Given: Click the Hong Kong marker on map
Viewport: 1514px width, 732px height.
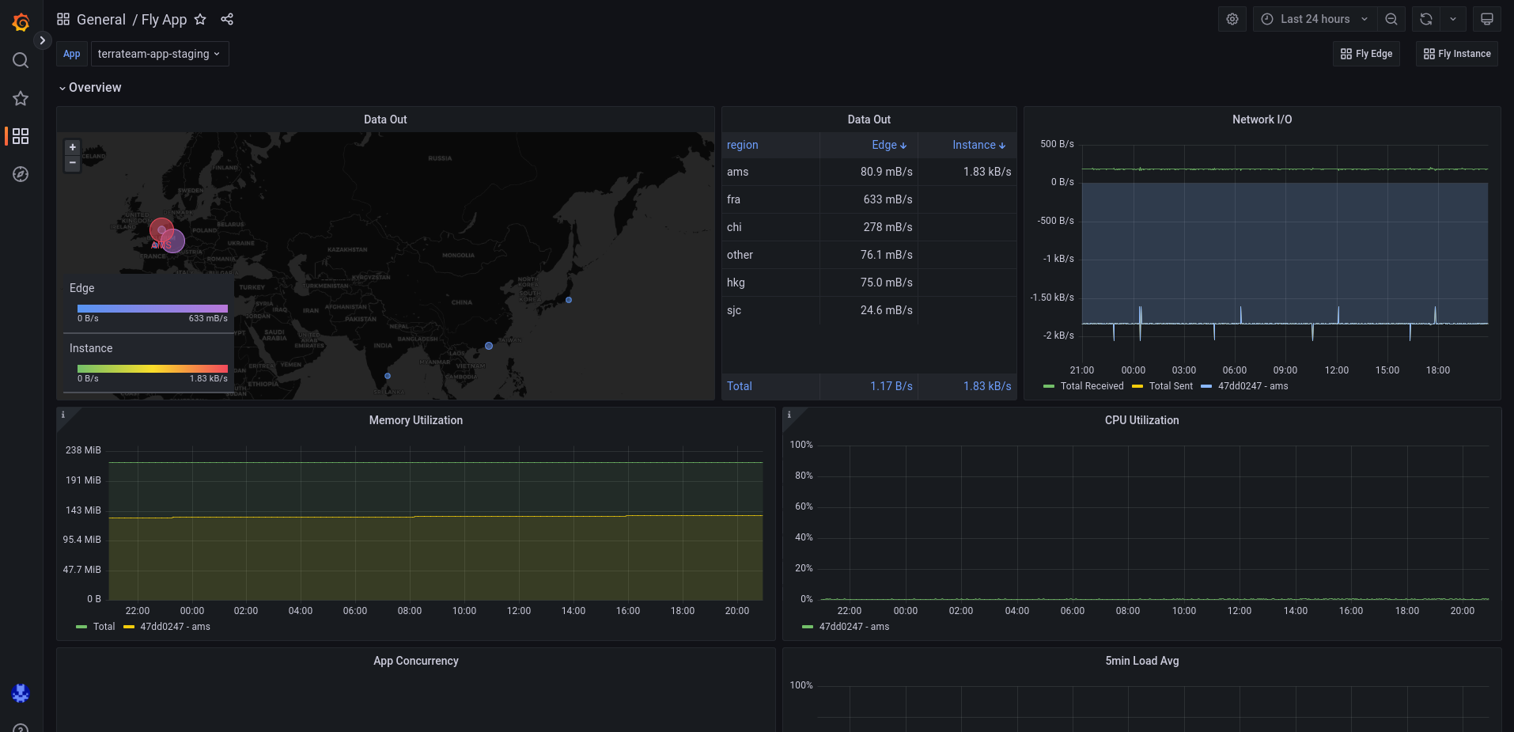Looking at the screenshot, I should click(489, 346).
